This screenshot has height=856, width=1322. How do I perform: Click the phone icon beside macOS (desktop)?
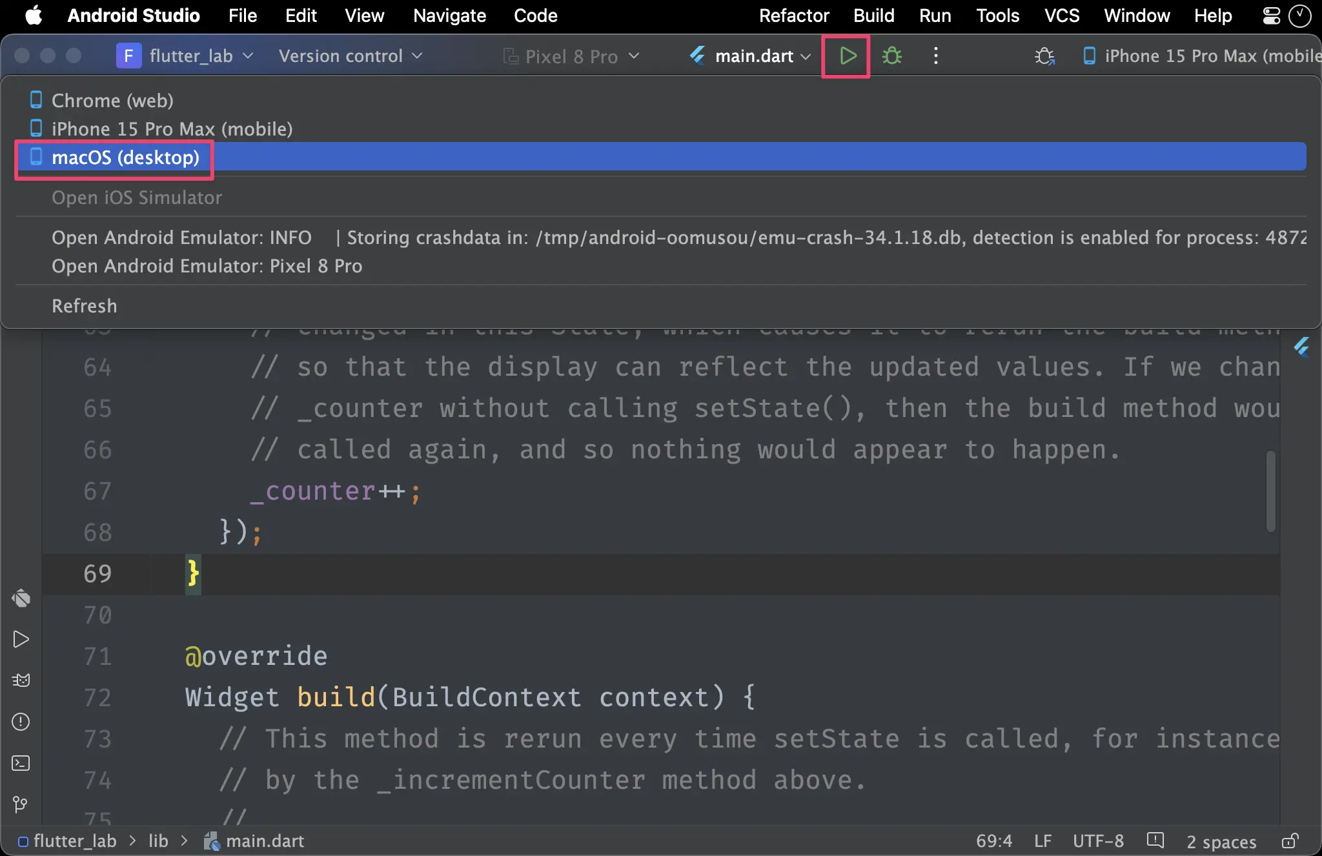36,157
